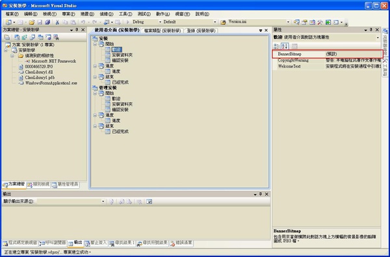The height and width of the screenshot is (257, 390).
Task: Click the Cut scissors icon
Action: [x=57, y=22]
